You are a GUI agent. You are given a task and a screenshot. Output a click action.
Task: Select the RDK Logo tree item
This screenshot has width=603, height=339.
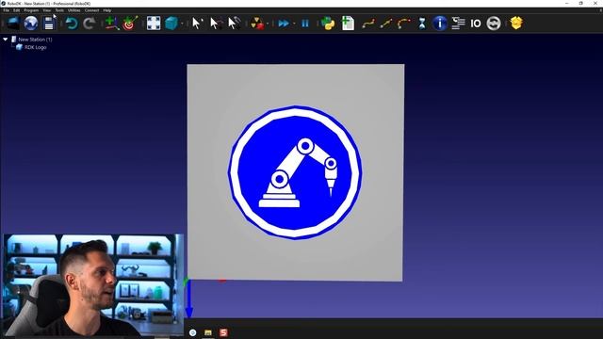tap(36, 47)
